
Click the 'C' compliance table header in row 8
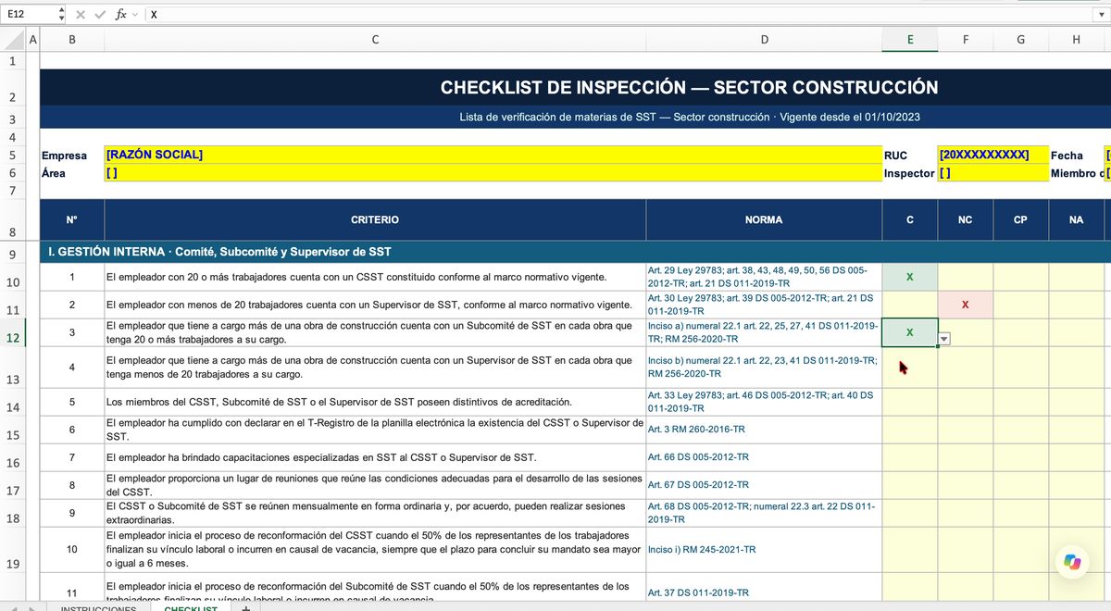click(910, 219)
